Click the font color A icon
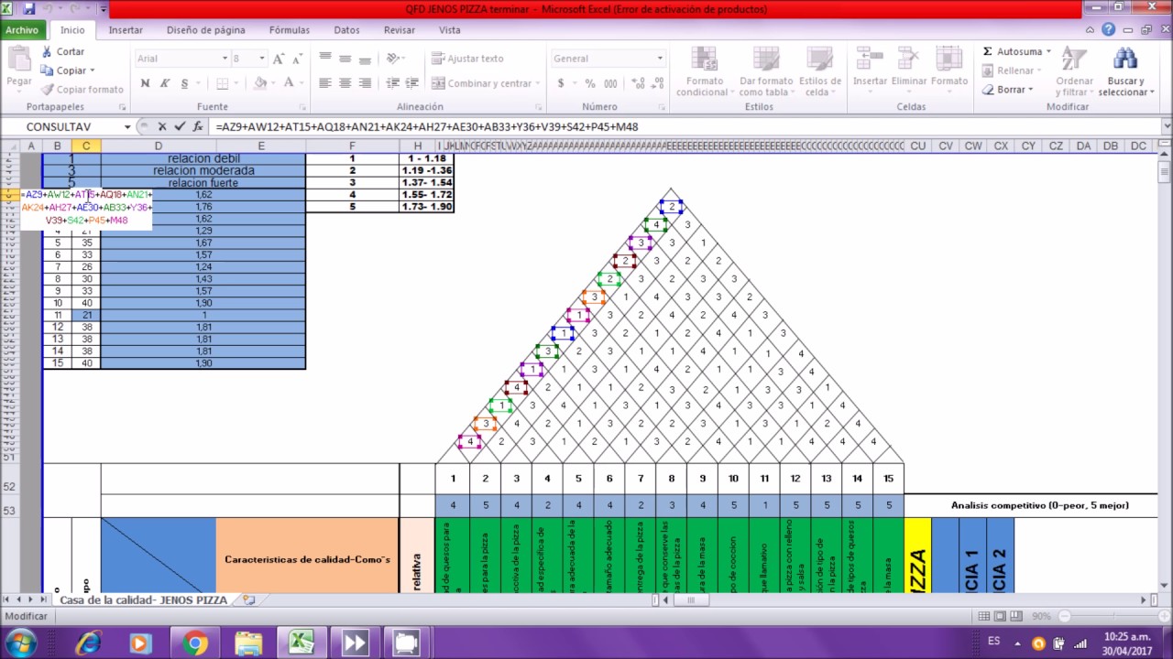 [x=289, y=83]
